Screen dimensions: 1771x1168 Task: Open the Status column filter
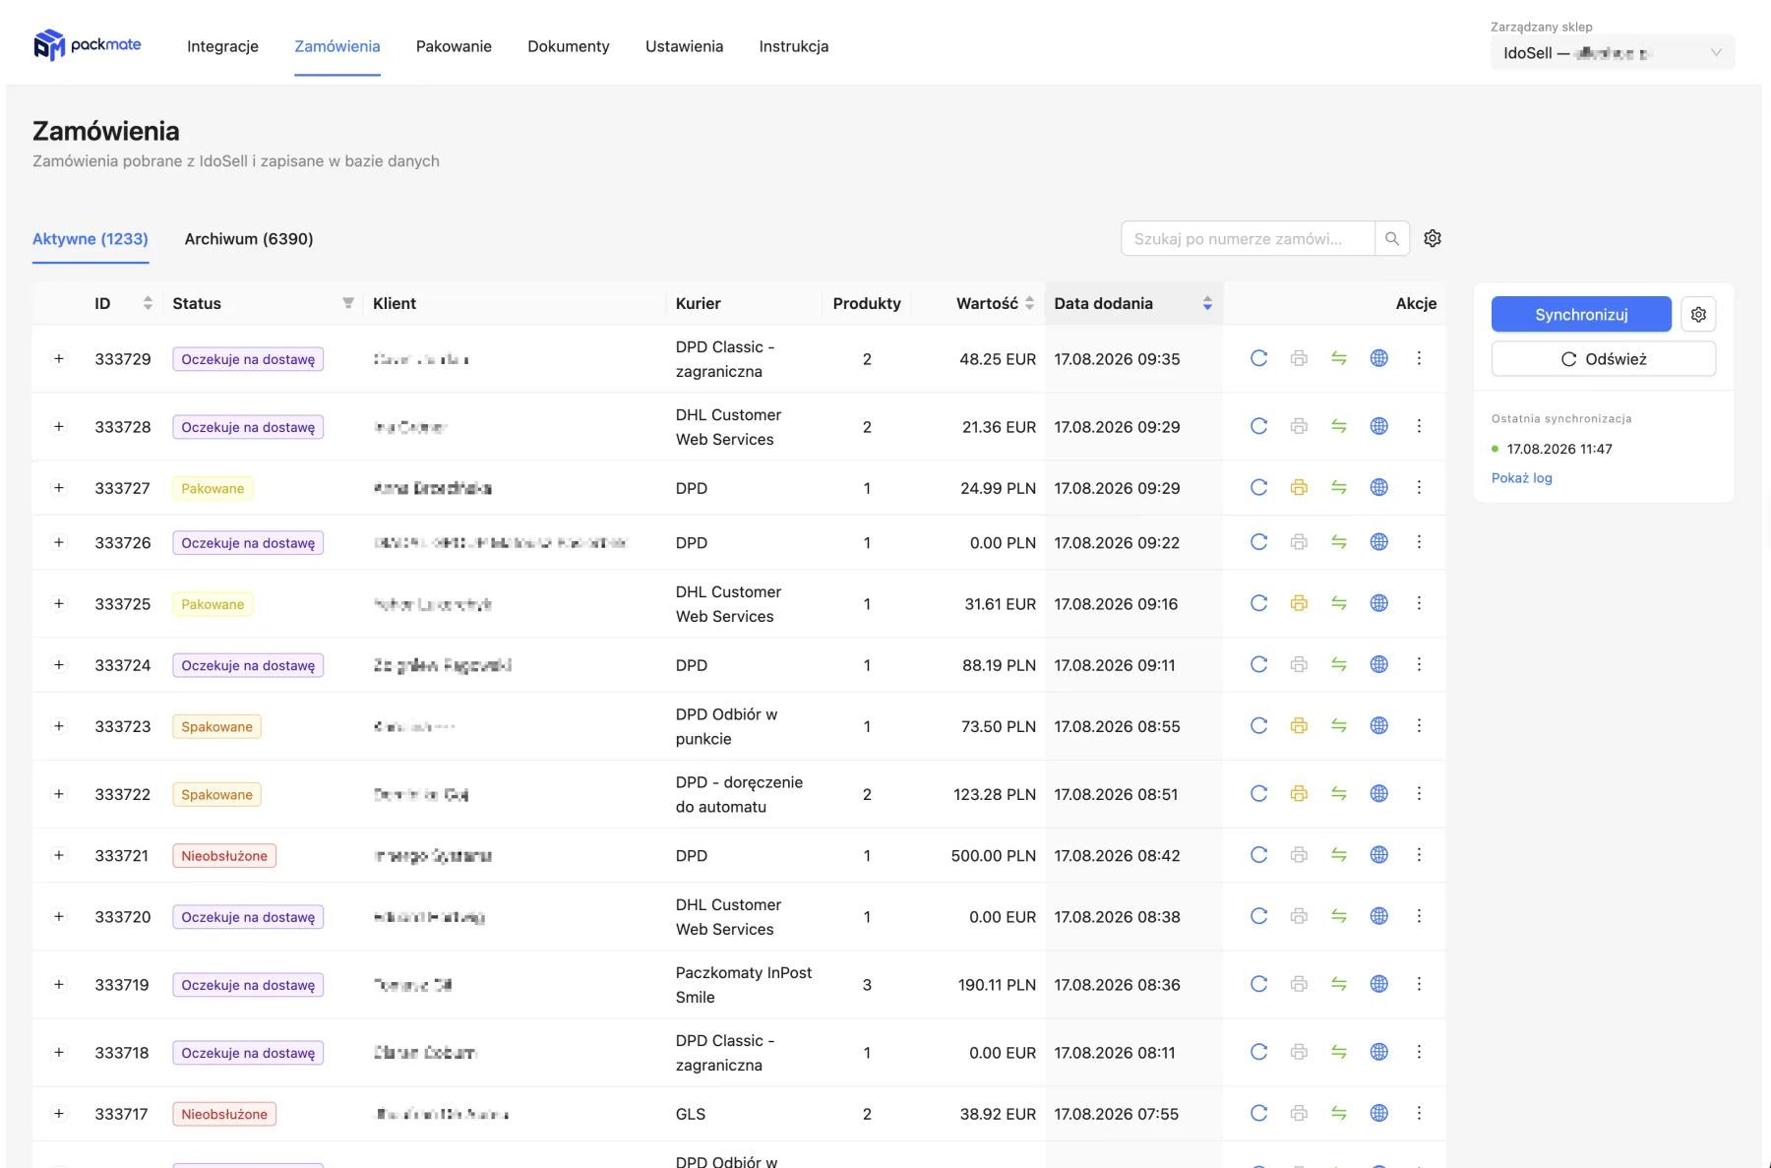tap(347, 303)
